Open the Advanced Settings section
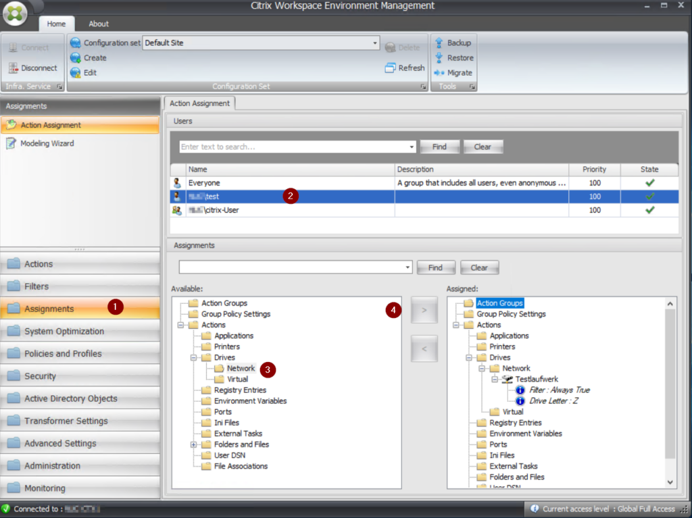Screen dimensions: 692x518 click(80, 444)
